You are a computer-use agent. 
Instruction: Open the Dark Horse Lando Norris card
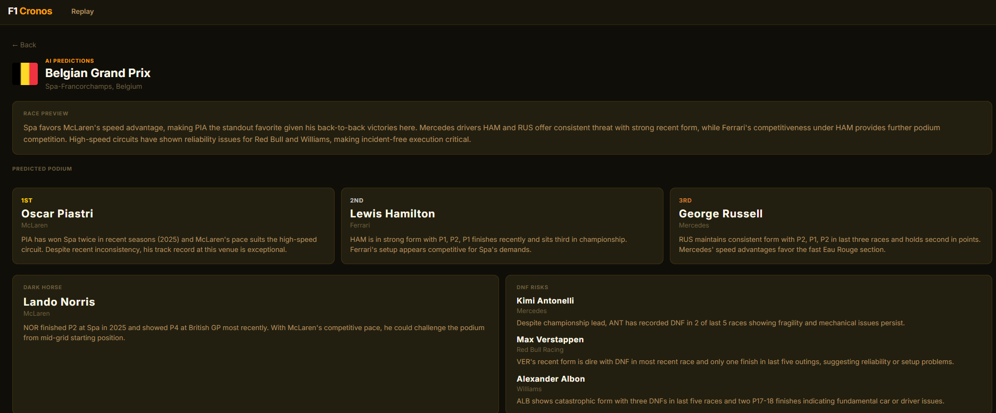[x=255, y=344]
